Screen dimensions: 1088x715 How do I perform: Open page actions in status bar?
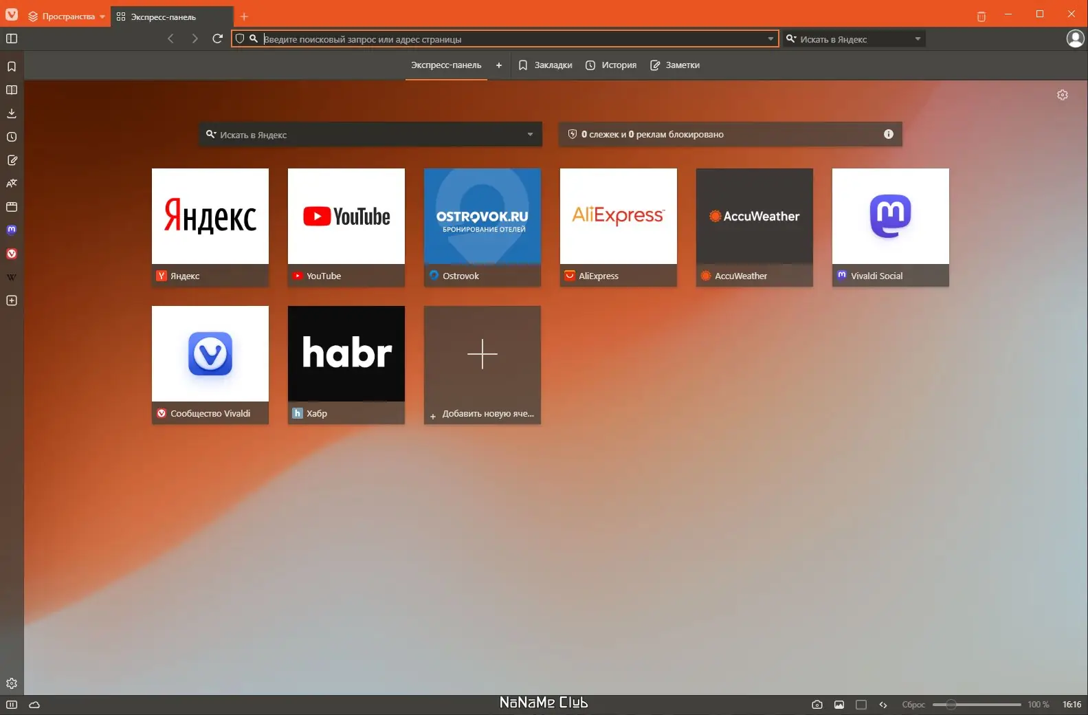click(883, 705)
